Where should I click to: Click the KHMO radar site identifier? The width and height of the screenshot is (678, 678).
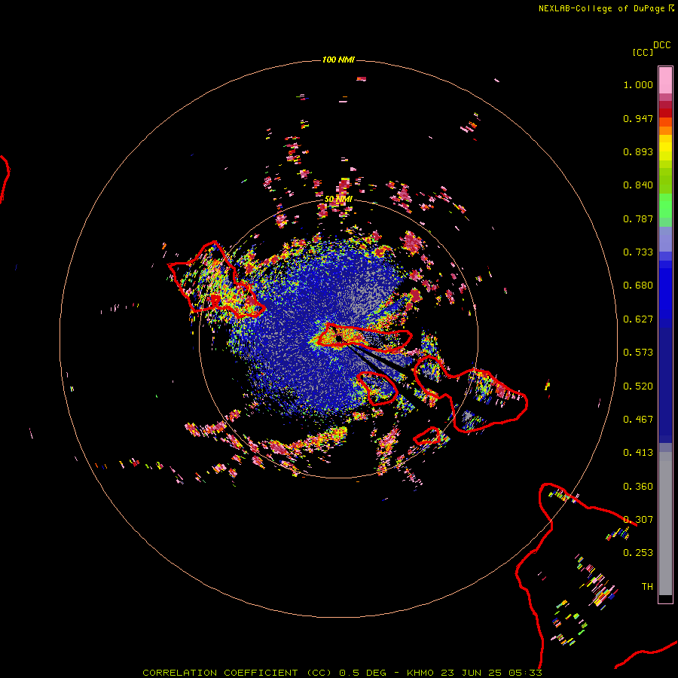pos(420,673)
